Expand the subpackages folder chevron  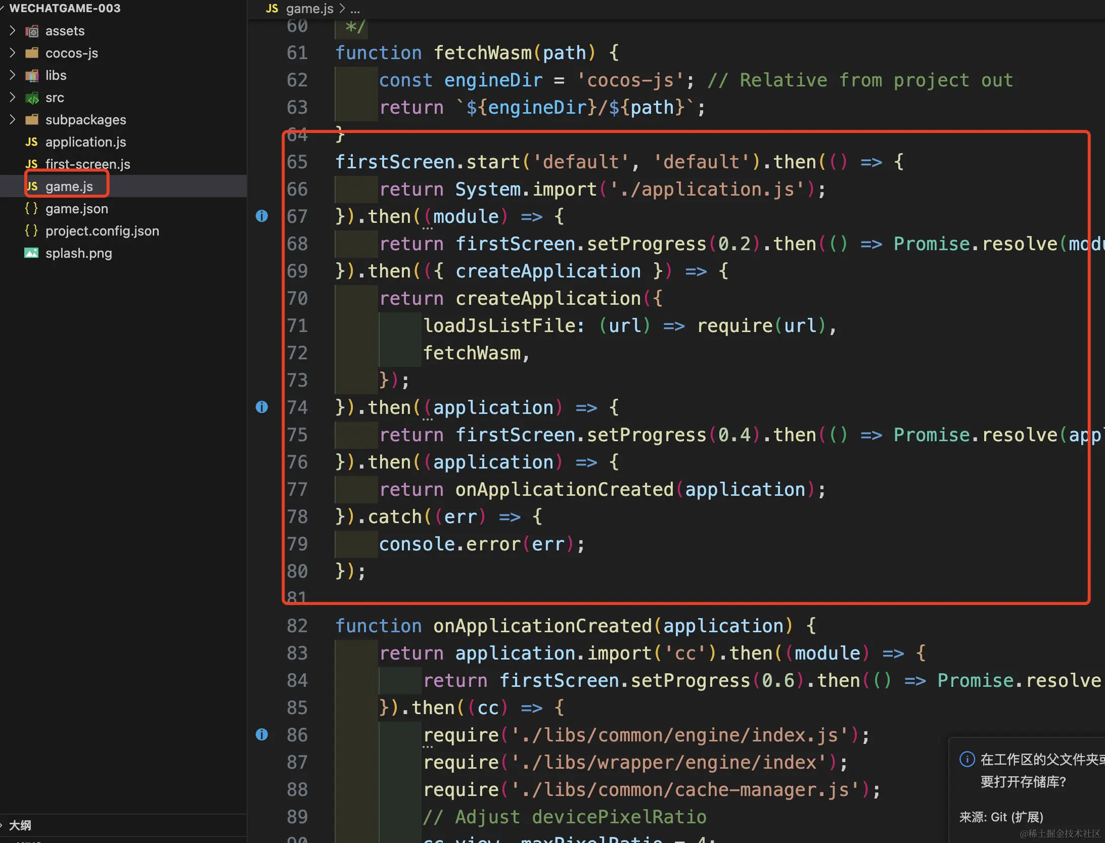13,120
